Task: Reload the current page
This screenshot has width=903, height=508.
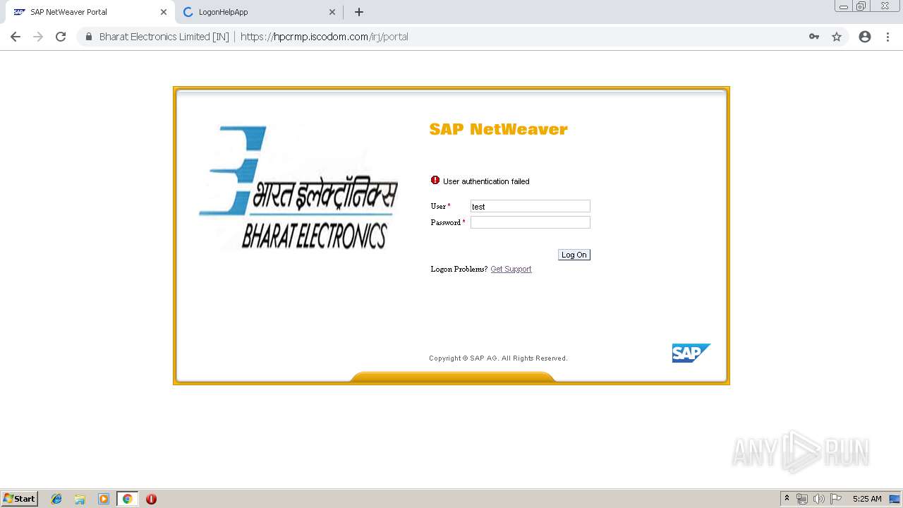Action: pos(61,37)
